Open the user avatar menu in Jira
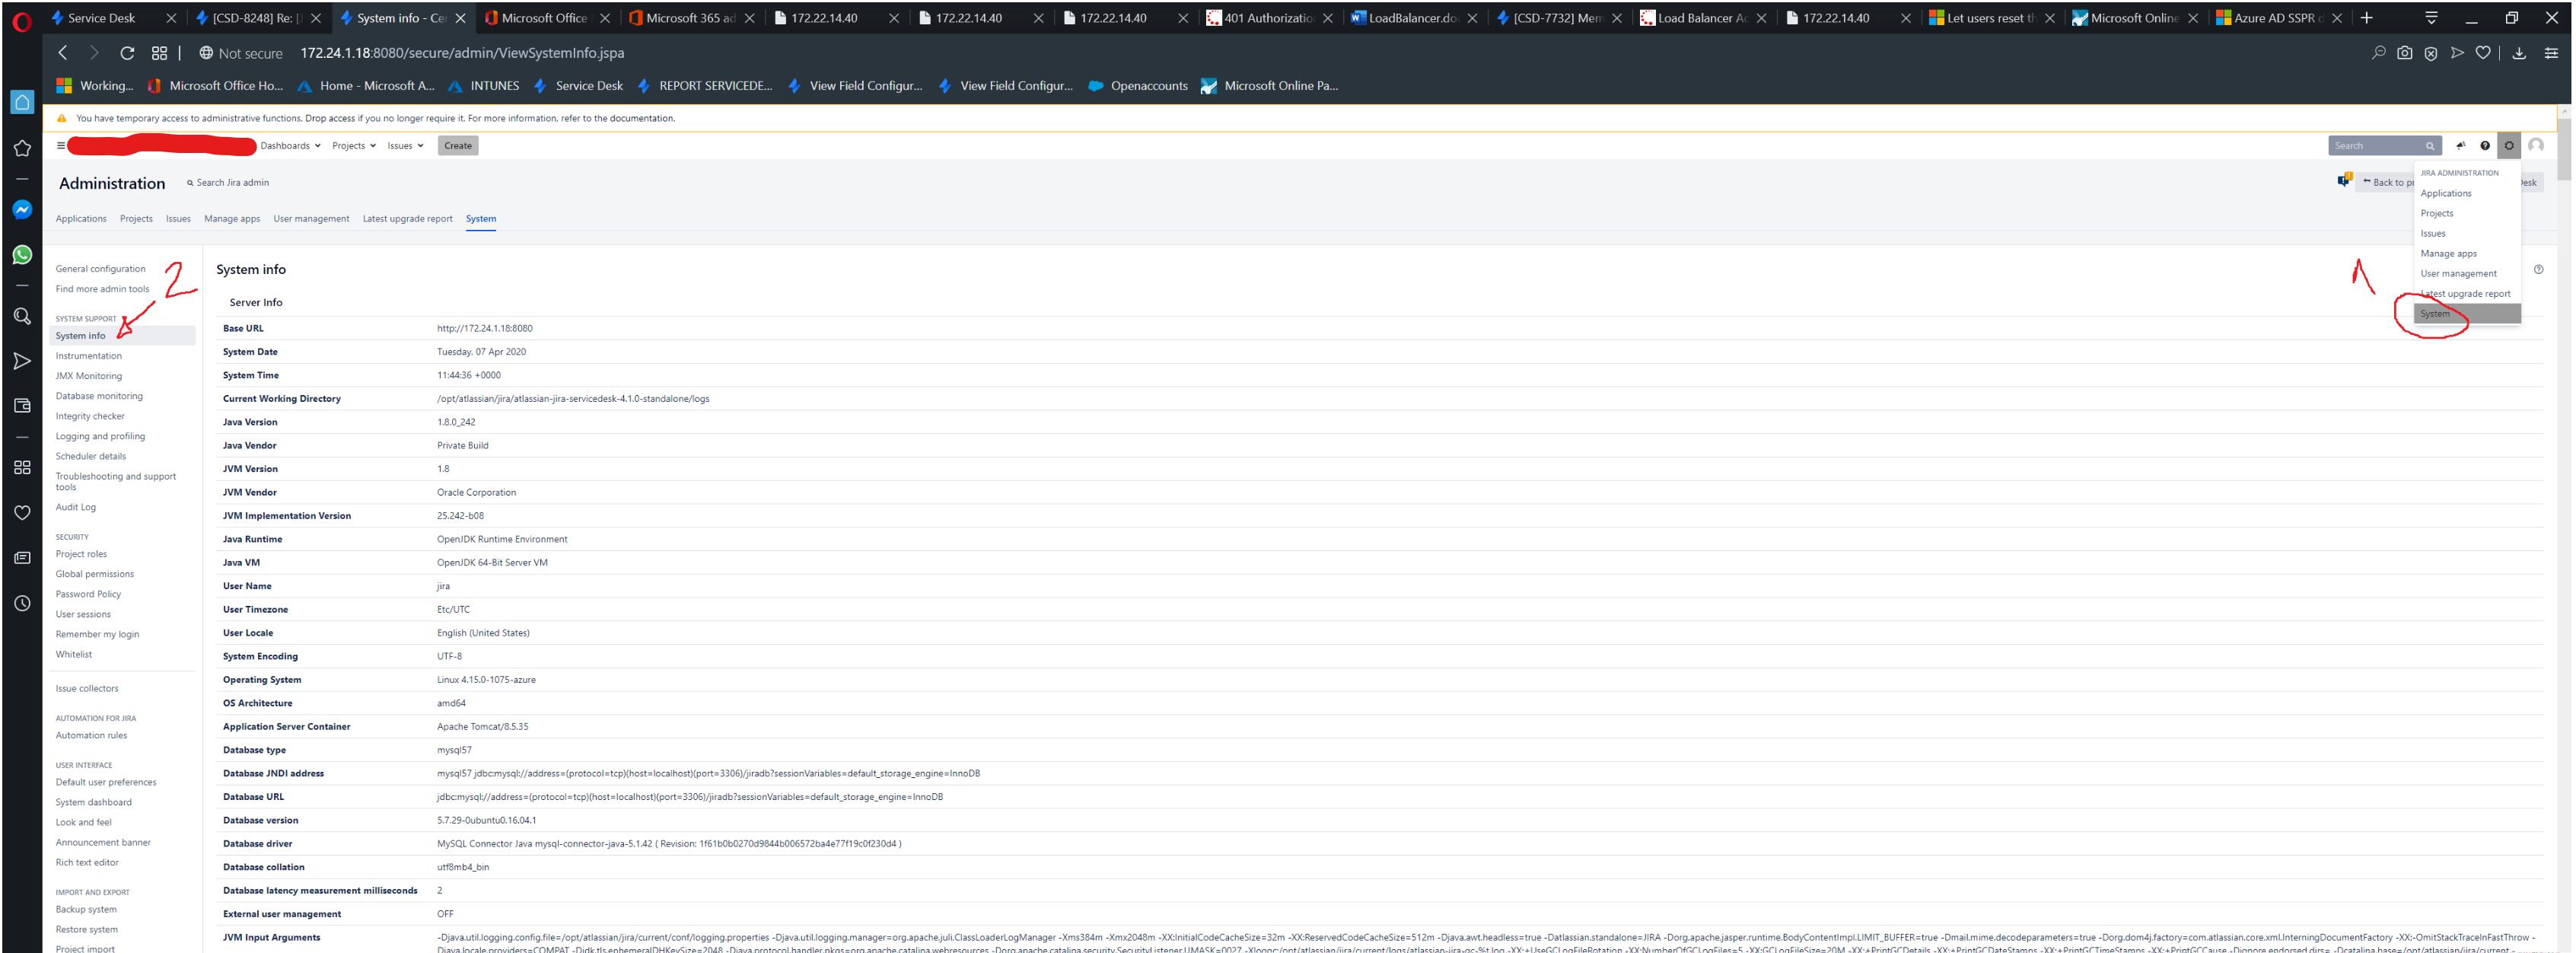 2536,145
